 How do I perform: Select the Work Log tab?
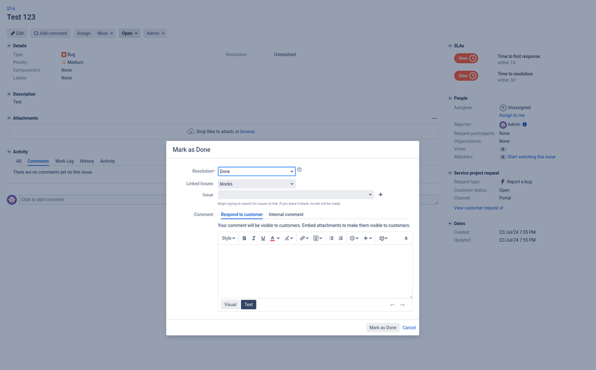[x=64, y=161]
